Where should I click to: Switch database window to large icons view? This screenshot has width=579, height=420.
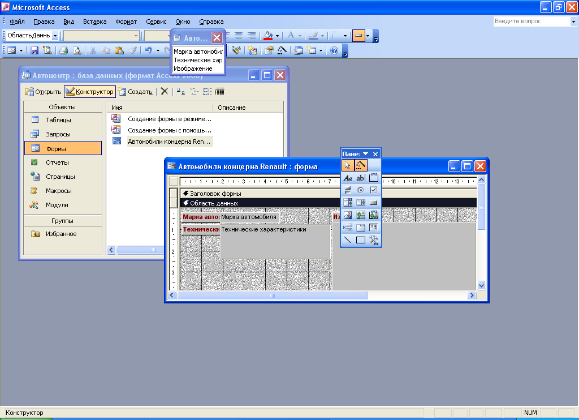click(180, 91)
